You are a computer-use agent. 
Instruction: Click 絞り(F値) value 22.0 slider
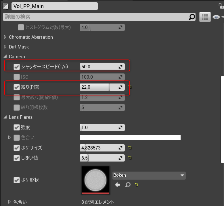(x=102, y=87)
